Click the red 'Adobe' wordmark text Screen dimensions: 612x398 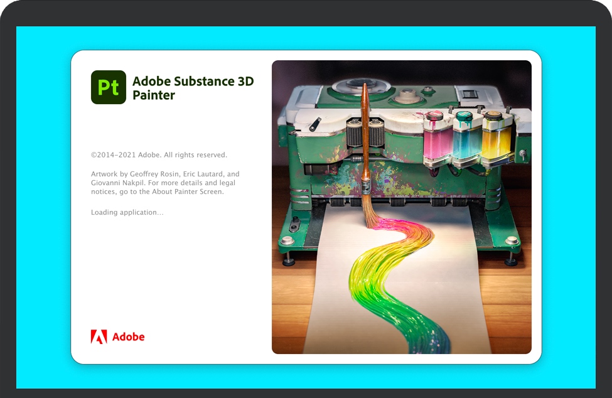[x=129, y=336]
